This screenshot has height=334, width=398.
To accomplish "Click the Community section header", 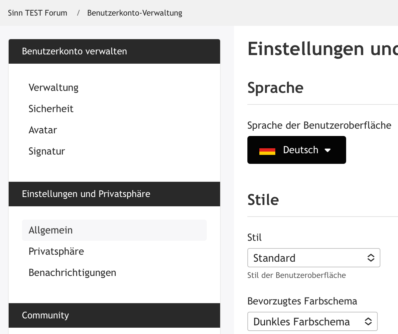I will click(46, 315).
